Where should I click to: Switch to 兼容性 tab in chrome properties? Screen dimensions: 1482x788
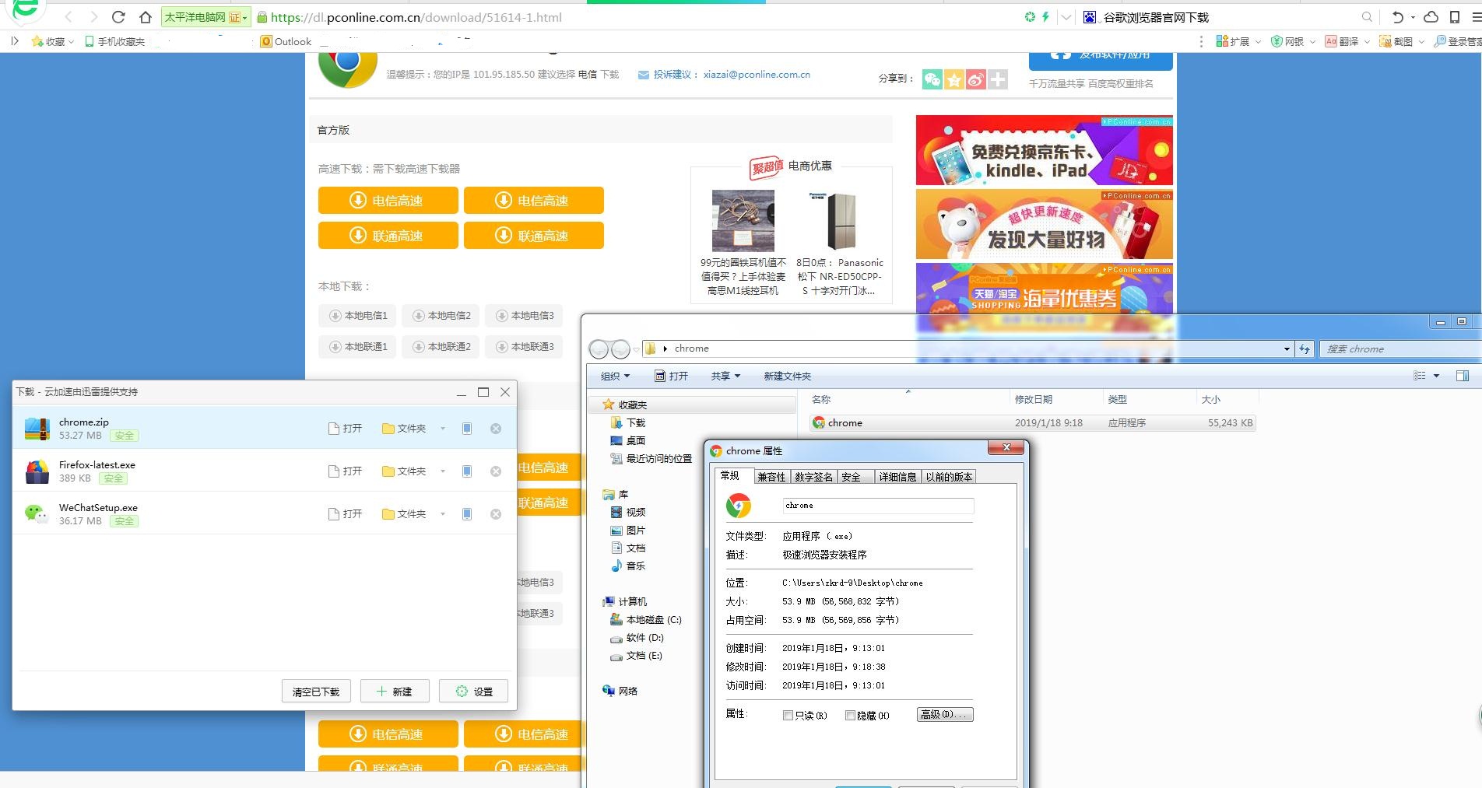pyautogui.click(x=771, y=477)
